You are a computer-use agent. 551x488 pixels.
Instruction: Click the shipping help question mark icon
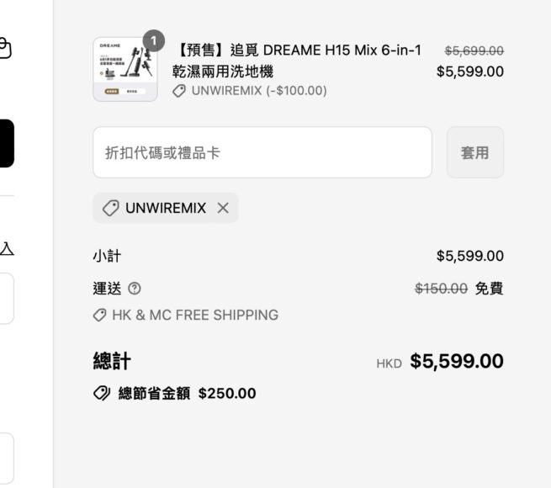coord(135,289)
